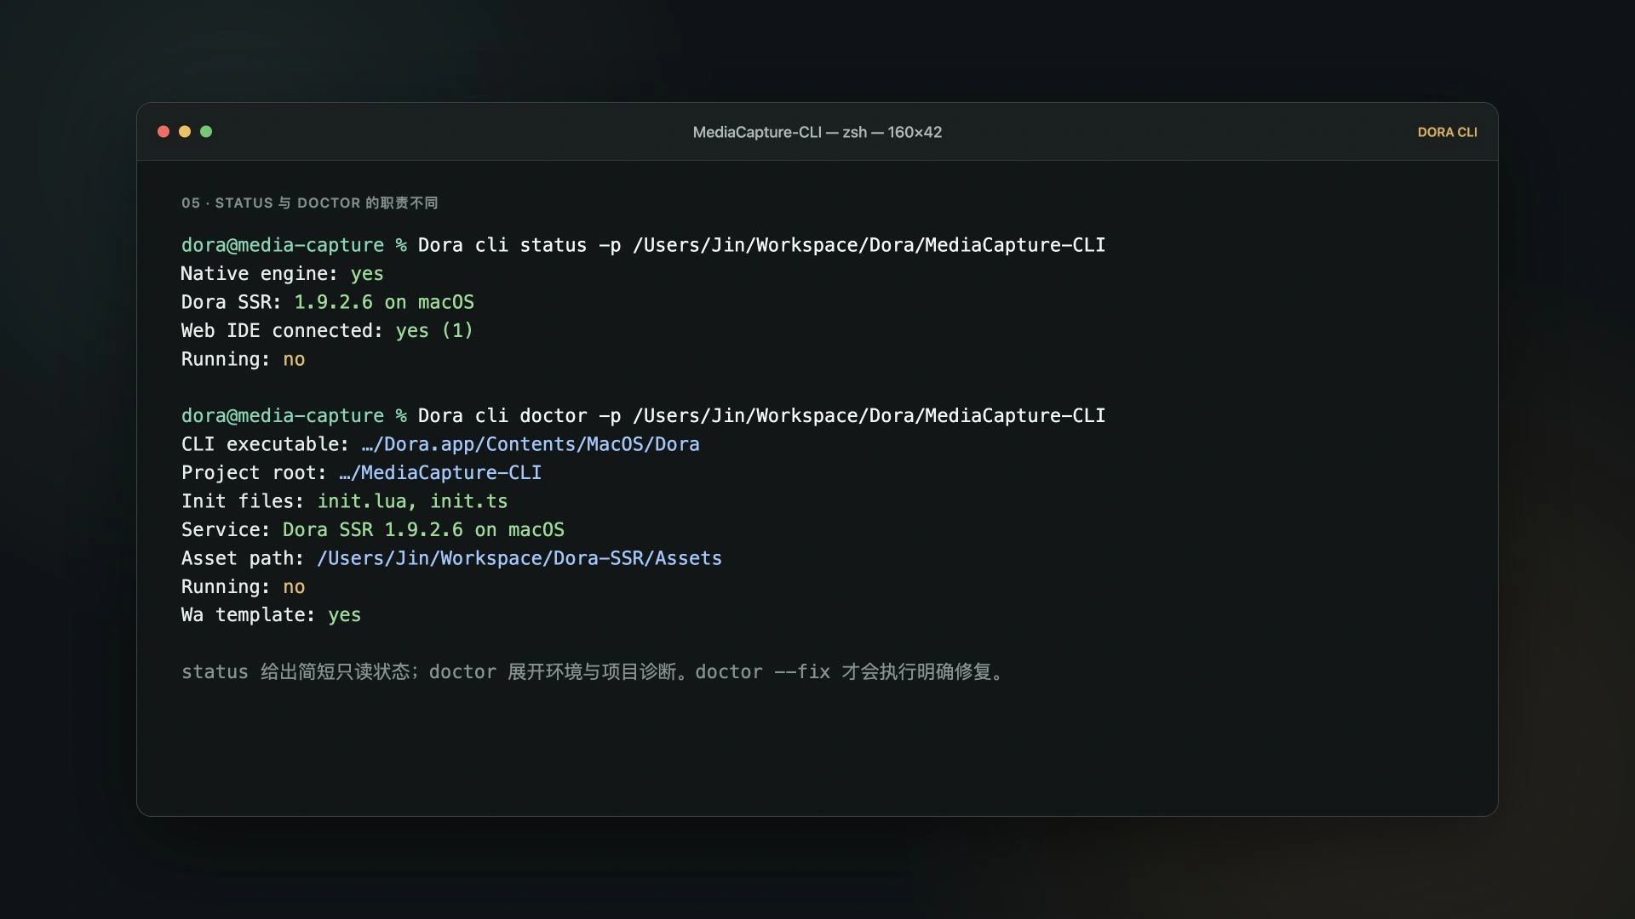Click the Dora cli status command line
The image size is (1635, 919).
643,245
